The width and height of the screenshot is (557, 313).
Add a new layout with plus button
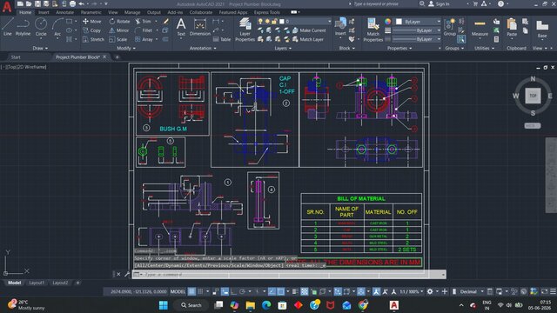point(77,283)
